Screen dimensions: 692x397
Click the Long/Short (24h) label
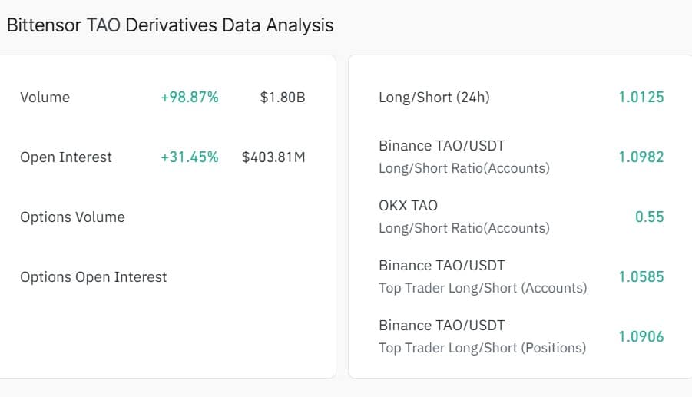coord(434,98)
